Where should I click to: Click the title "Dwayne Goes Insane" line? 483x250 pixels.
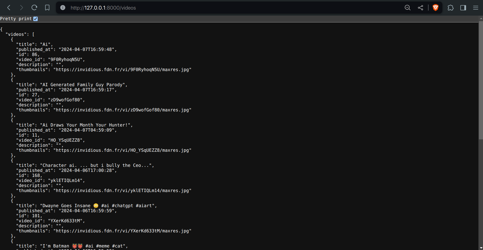coord(86,206)
